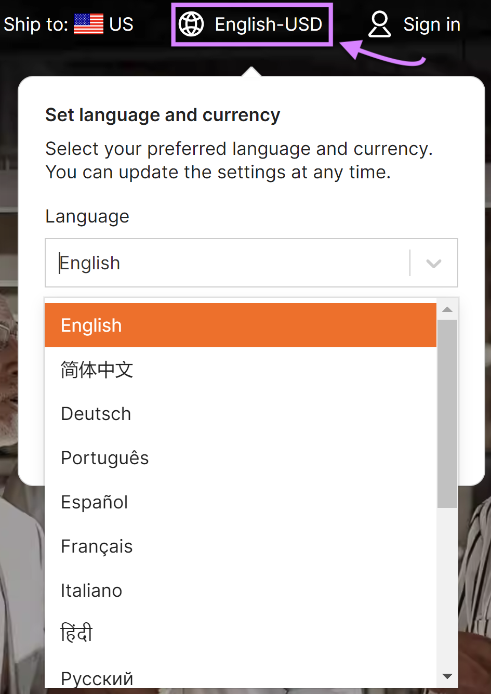Click the Sign in link
Viewport: 491px width, 694px height.
click(432, 24)
